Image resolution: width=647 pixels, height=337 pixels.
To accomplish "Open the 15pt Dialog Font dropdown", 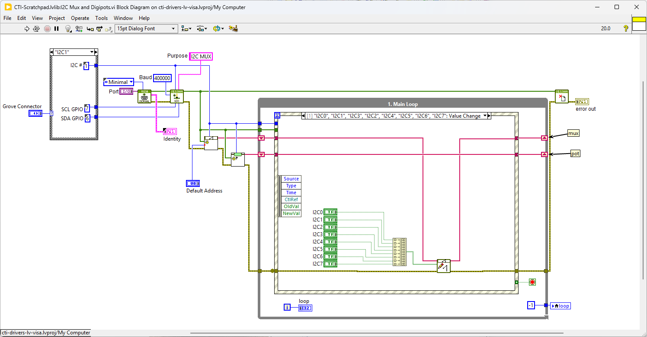I will click(x=146, y=29).
